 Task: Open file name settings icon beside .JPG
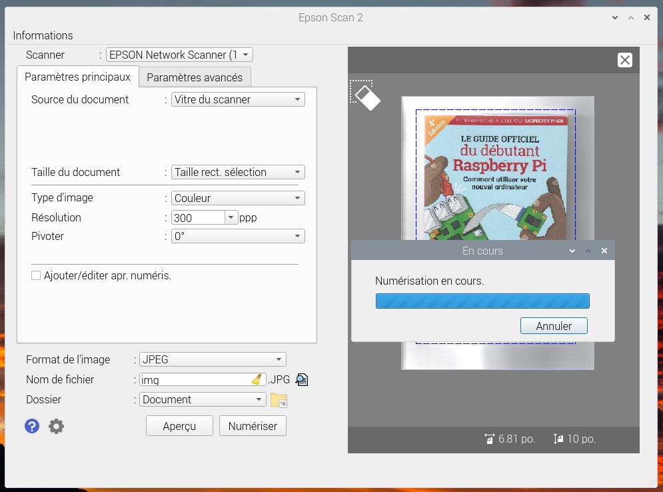click(301, 379)
